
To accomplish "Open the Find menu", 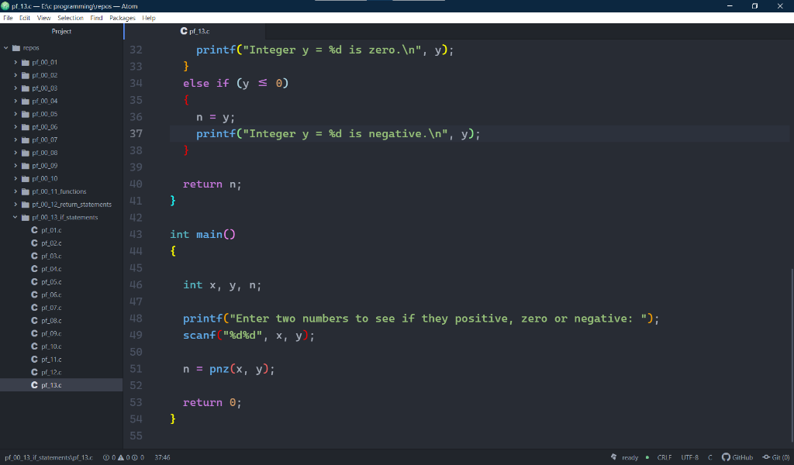I will coord(96,18).
